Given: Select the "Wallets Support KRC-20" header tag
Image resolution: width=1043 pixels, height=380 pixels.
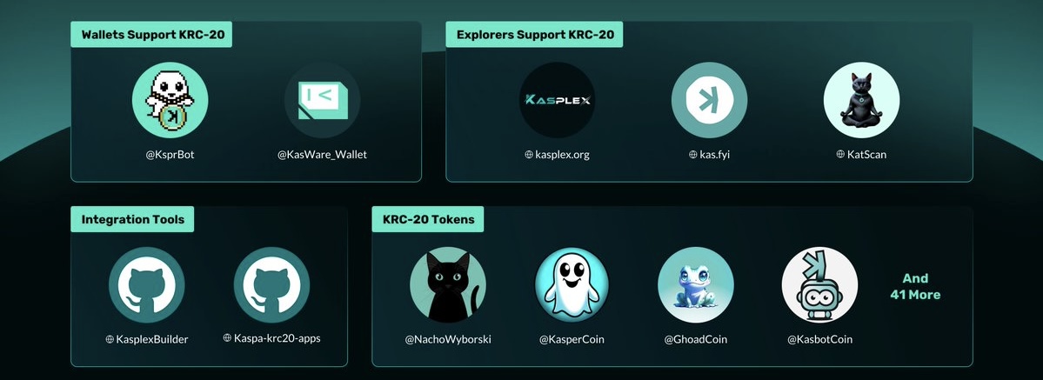Looking at the screenshot, I should pyautogui.click(x=151, y=34).
